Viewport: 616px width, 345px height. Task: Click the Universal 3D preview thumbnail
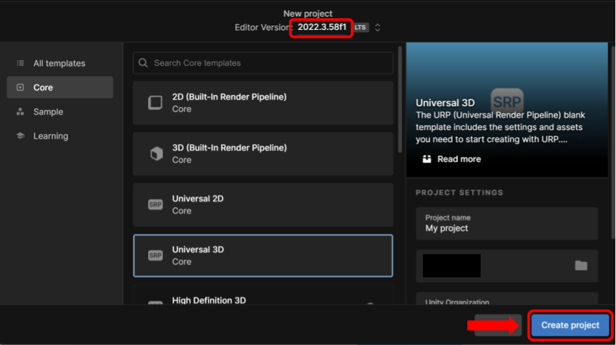tap(506, 109)
